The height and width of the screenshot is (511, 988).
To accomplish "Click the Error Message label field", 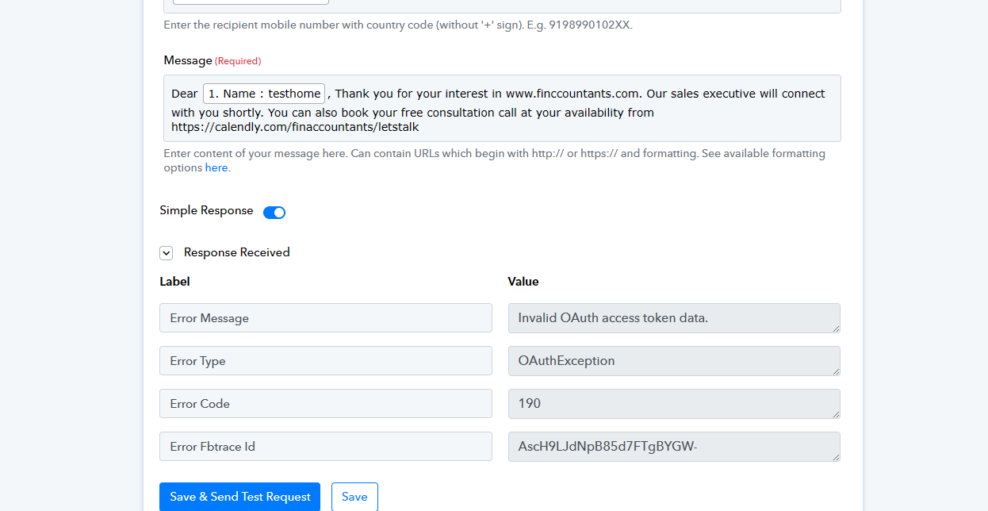I will 326,318.
